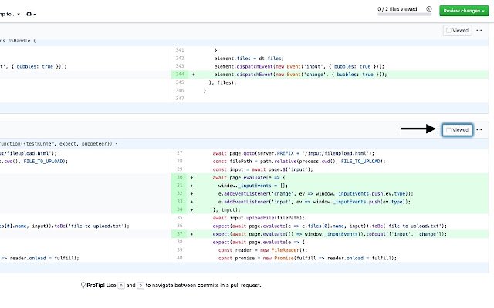Select line number 39

point(180,249)
